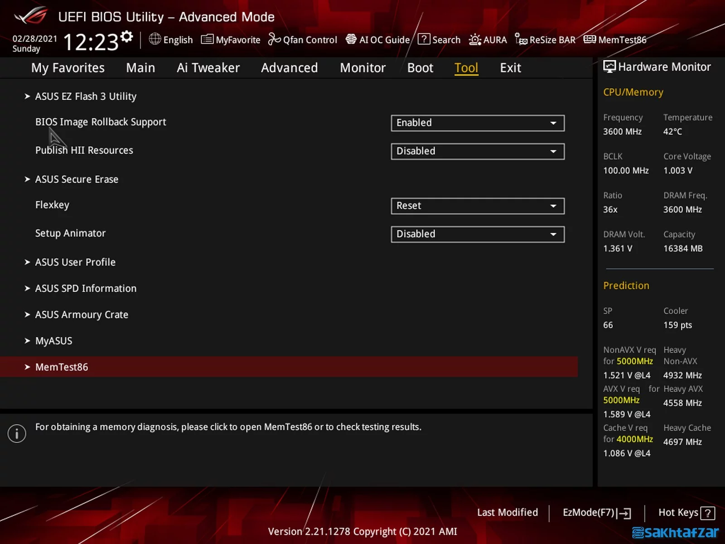Click the English language label
The height and width of the screenshot is (544, 725).
point(178,40)
